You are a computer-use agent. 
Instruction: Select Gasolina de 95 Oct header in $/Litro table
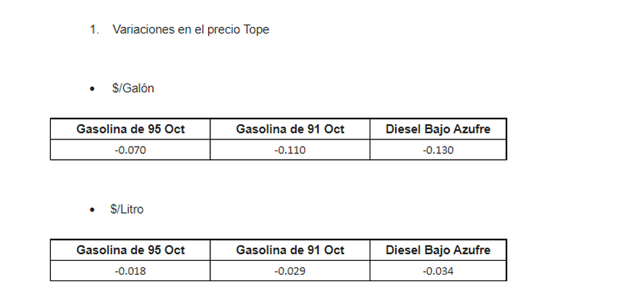pyautogui.click(x=130, y=250)
